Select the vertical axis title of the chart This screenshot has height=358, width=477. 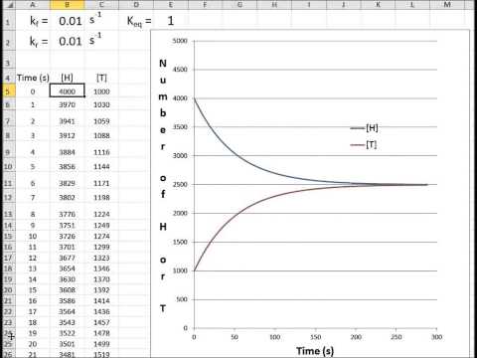(x=163, y=186)
